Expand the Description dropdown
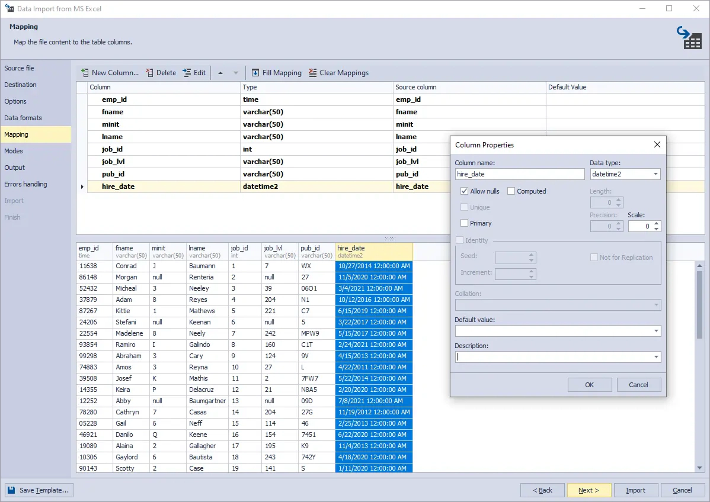This screenshot has height=502, width=710. (655, 357)
